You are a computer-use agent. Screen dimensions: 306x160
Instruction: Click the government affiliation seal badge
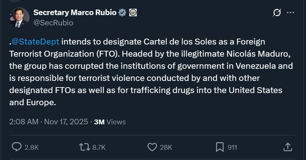[133, 13]
